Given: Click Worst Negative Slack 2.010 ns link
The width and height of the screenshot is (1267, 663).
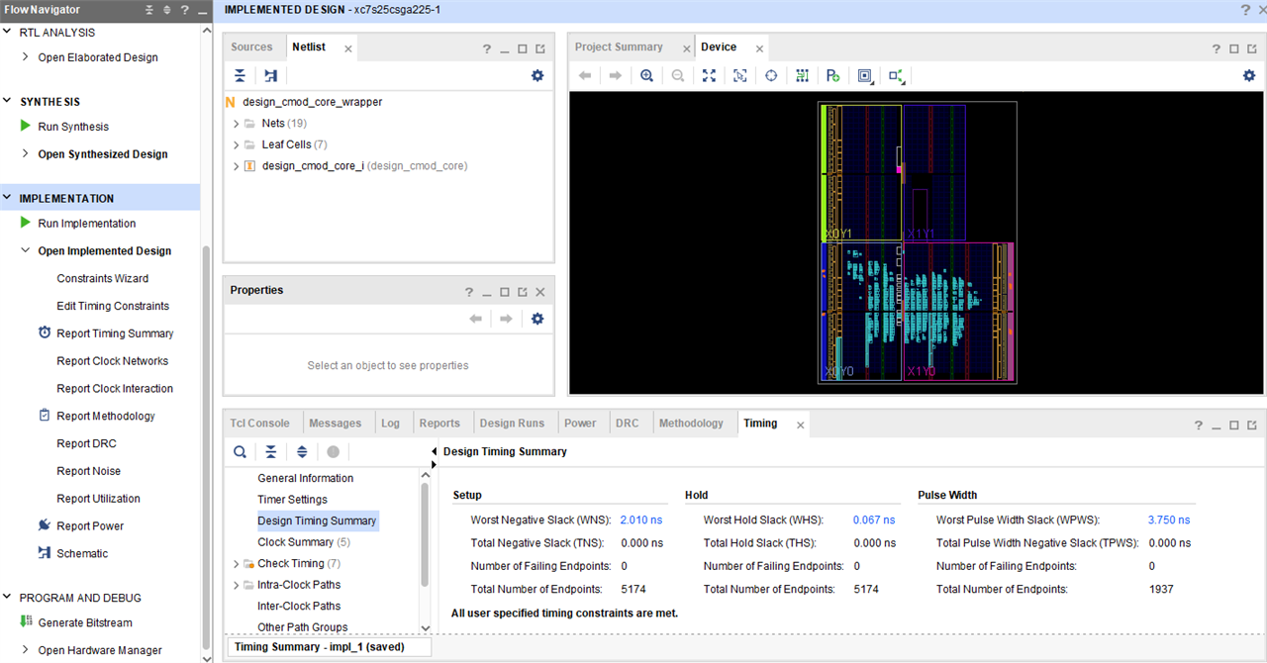Looking at the screenshot, I should click(x=640, y=520).
